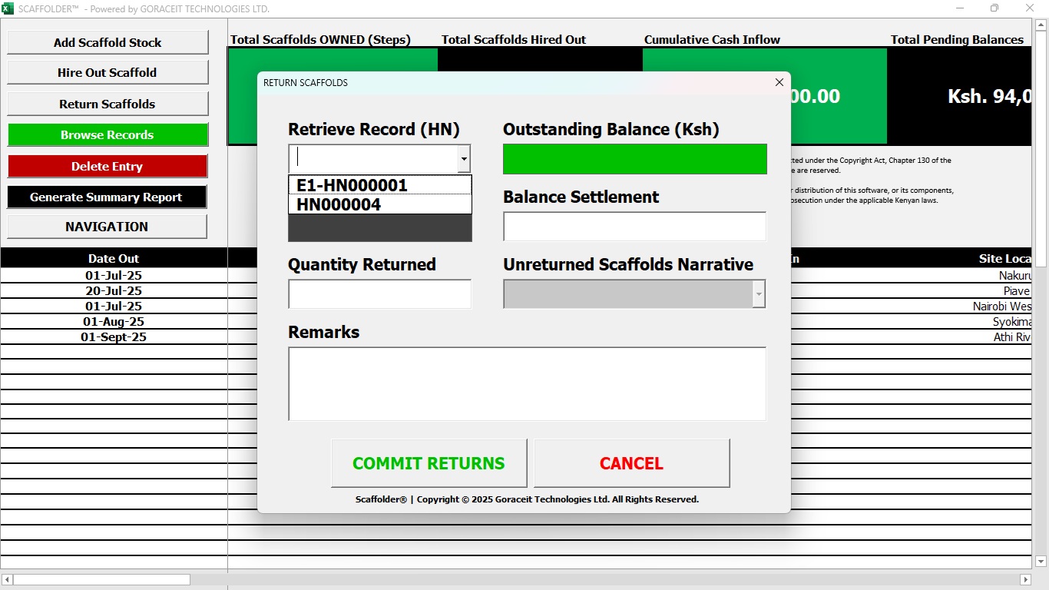Click the Excel icon in title bar
The height and width of the screenshot is (590, 1049).
tap(8, 8)
